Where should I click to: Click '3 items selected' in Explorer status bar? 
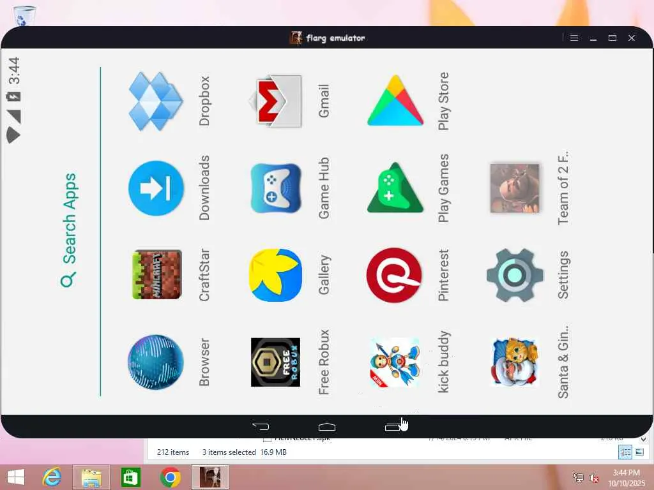229,452
